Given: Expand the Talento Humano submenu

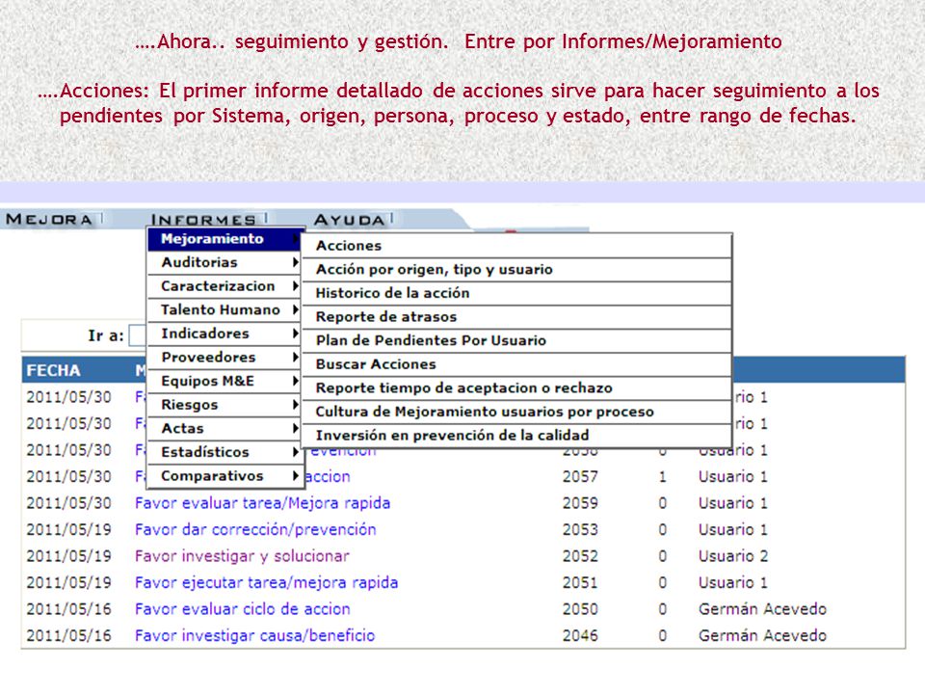Looking at the screenshot, I should click(x=225, y=309).
